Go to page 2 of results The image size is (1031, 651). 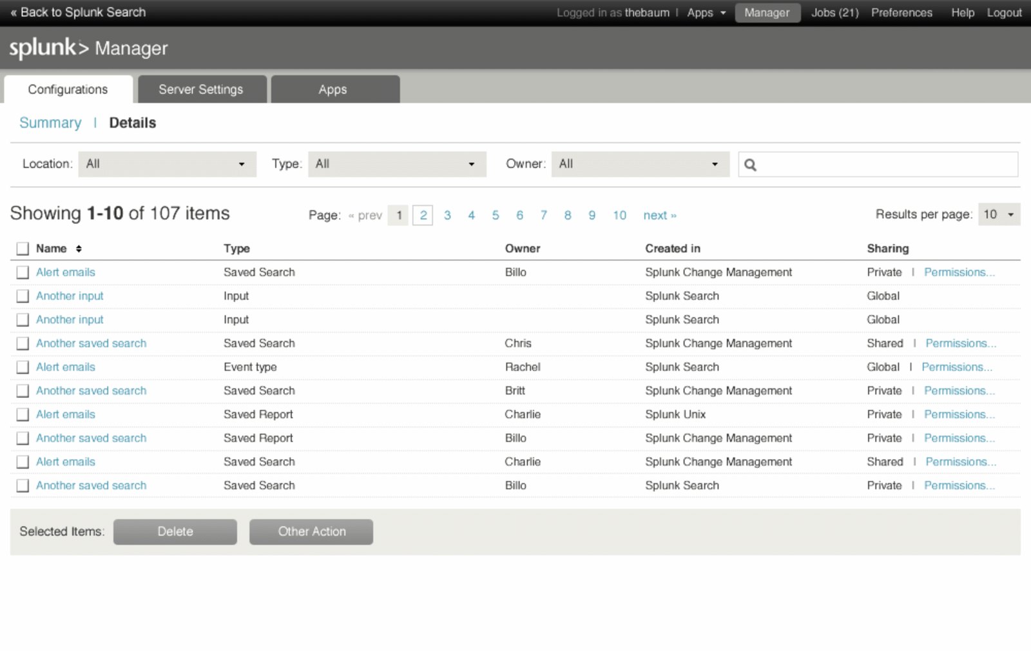tap(423, 215)
